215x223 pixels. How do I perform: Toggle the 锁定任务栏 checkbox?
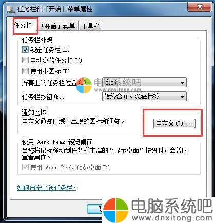pos(25,50)
